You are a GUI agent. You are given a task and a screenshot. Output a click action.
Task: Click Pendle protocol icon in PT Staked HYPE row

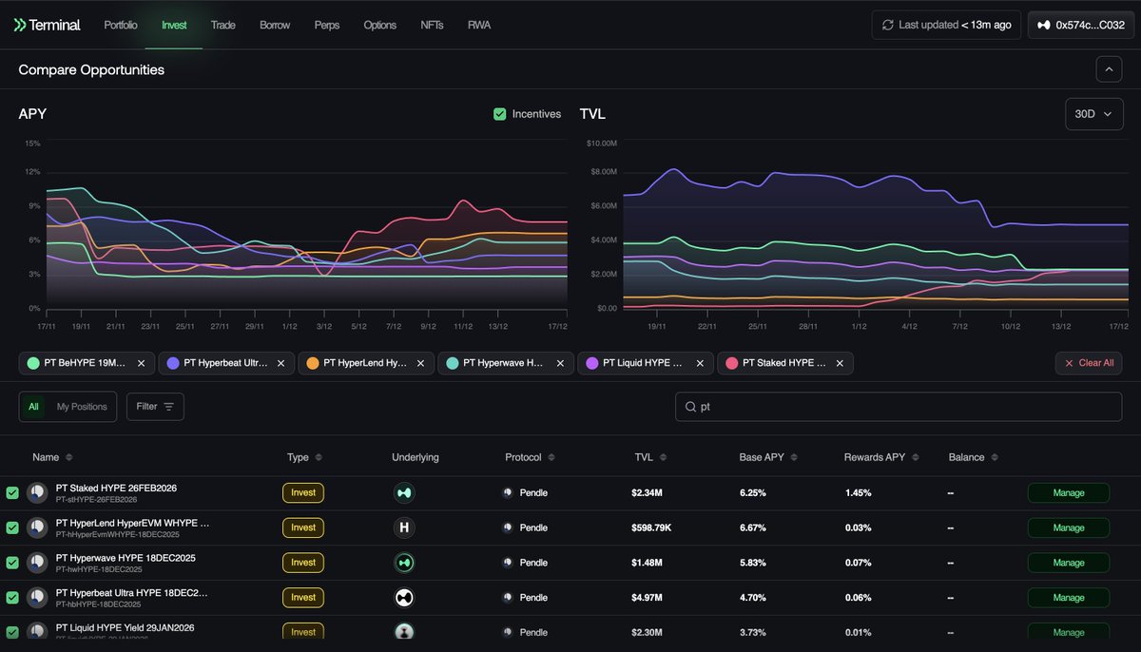pyautogui.click(x=509, y=493)
